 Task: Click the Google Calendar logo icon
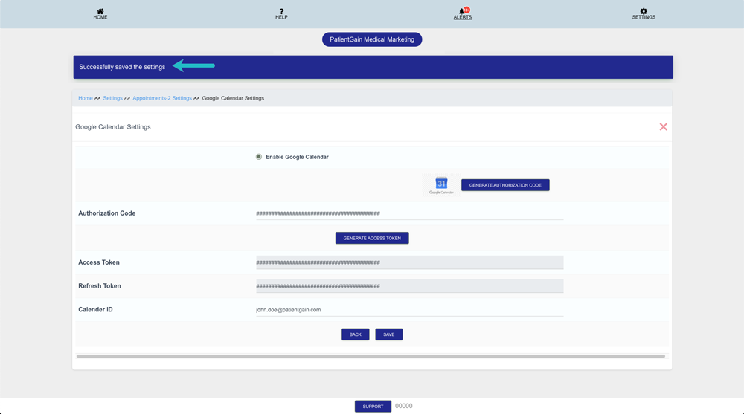(x=441, y=185)
